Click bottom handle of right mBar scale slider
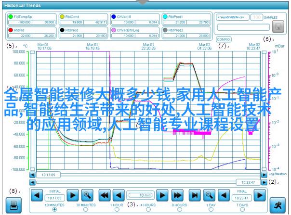Viewport: 291px width, 215px height. click(264, 169)
